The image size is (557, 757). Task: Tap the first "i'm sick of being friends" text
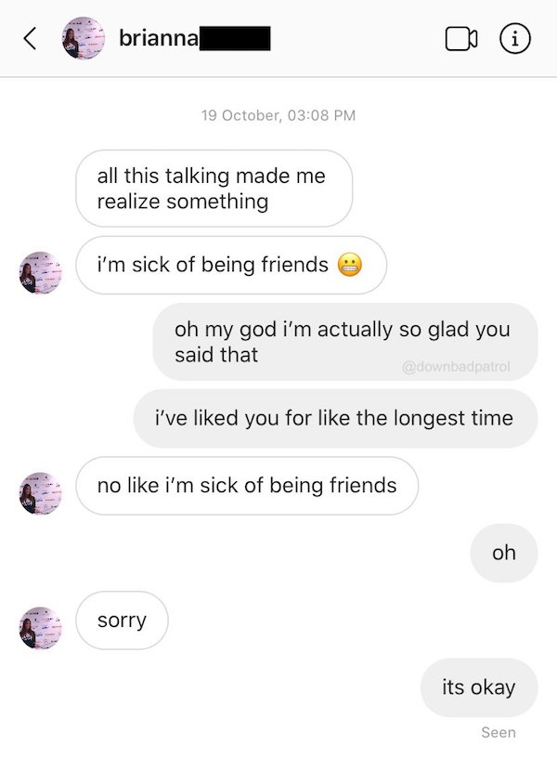coord(213,265)
